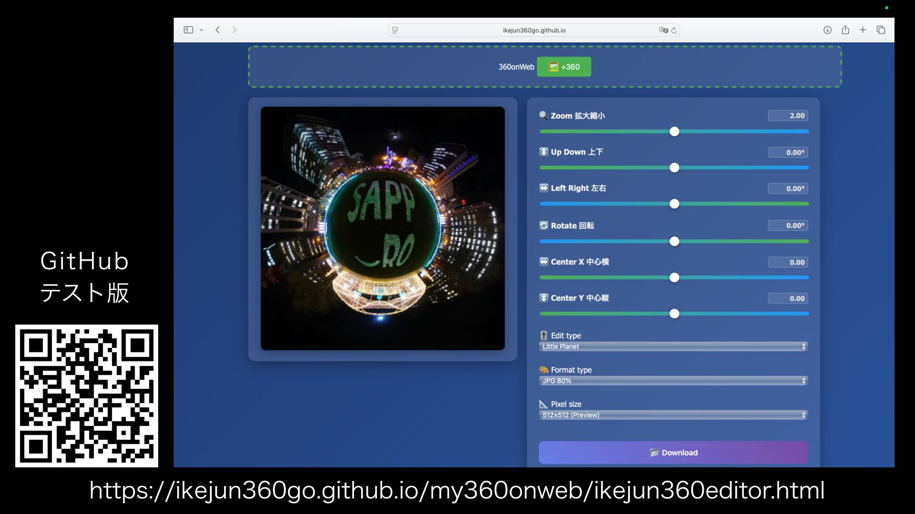The image size is (915, 514).
Task: Open a new tab with plus icon
Action: coord(863,30)
